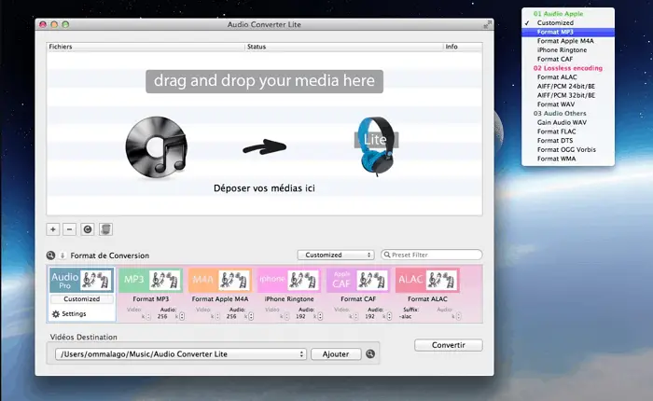Click the search icon inside Preset Filter
Screen dimensions: 653x401
387,255
